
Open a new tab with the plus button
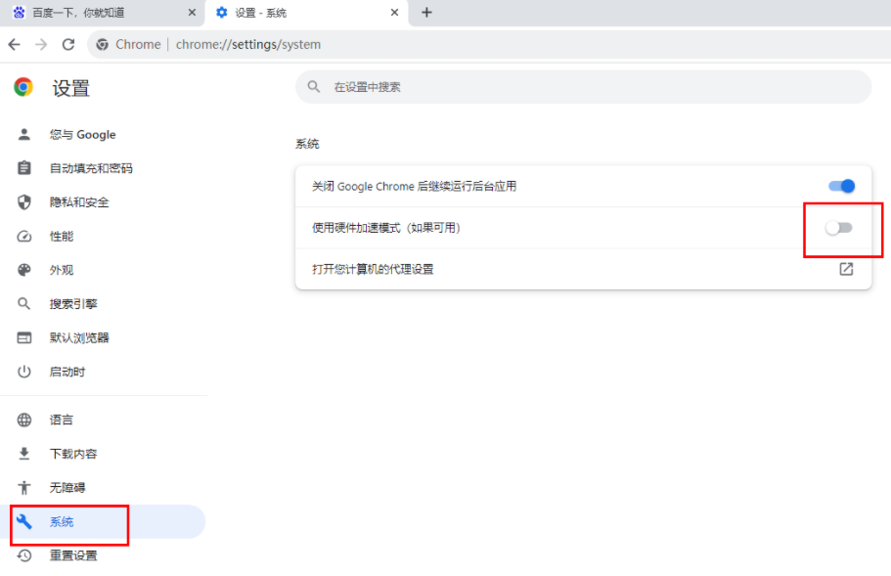click(x=426, y=13)
